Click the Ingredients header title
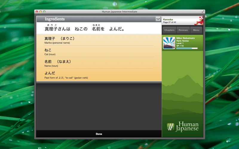Screen dimensions: 239x149 tap(55, 19)
